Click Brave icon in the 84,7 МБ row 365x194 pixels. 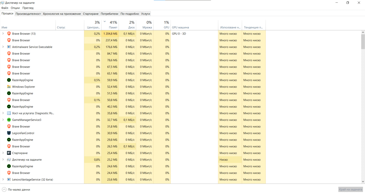[x=9, y=54]
